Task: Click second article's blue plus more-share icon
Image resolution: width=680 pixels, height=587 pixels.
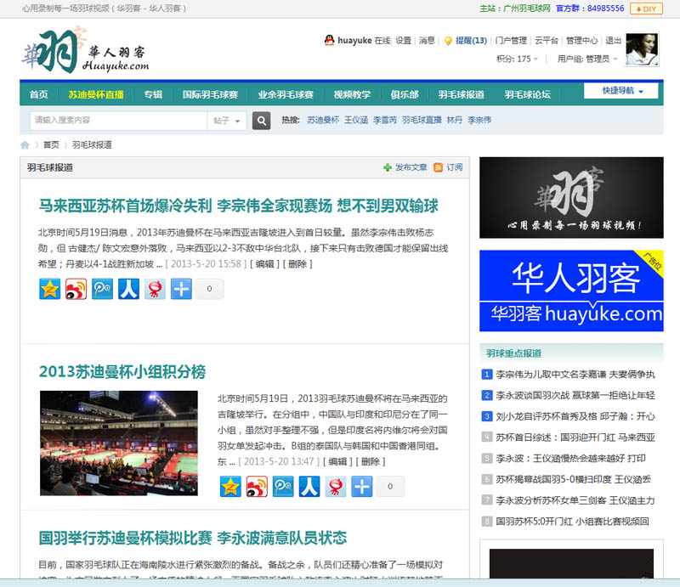Action: [x=362, y=487]
